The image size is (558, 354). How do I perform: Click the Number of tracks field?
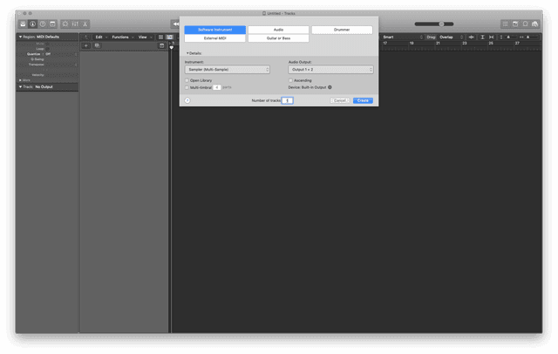(287, 100)
